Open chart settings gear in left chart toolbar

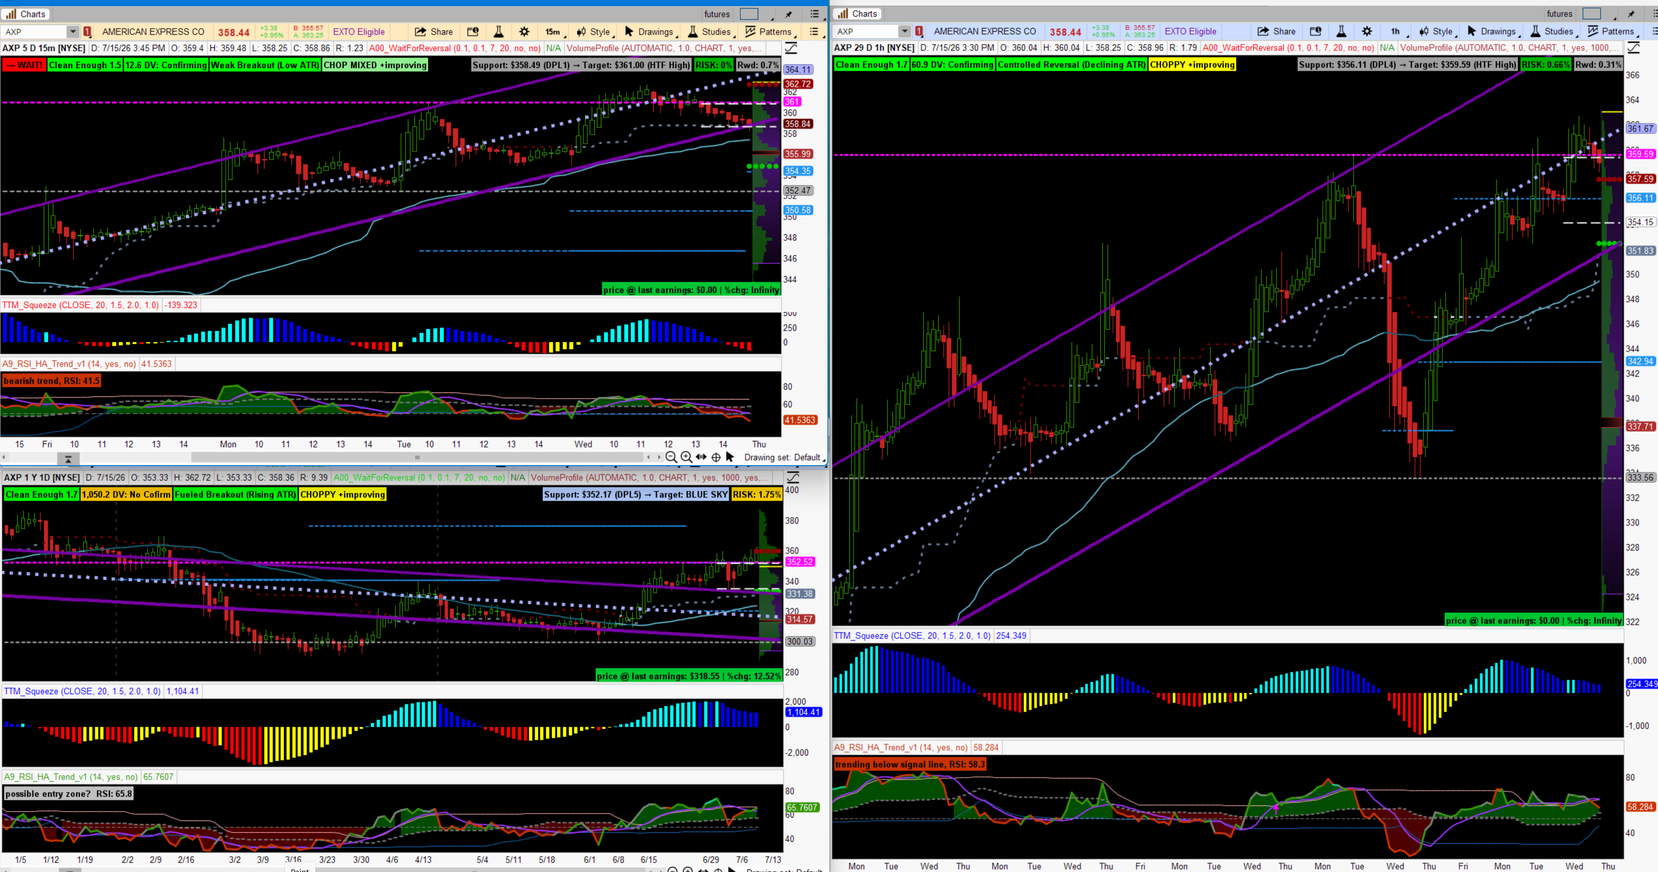(x=525, y=31)
